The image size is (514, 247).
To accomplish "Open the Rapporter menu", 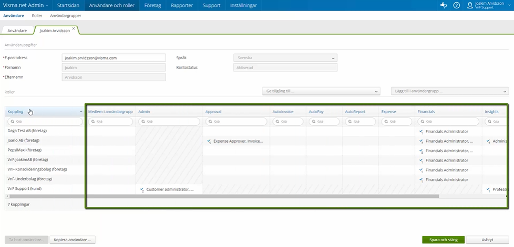I will tap(182, 5).
